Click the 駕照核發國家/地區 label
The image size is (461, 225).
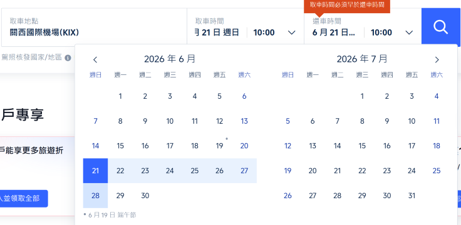pos(32,57)
